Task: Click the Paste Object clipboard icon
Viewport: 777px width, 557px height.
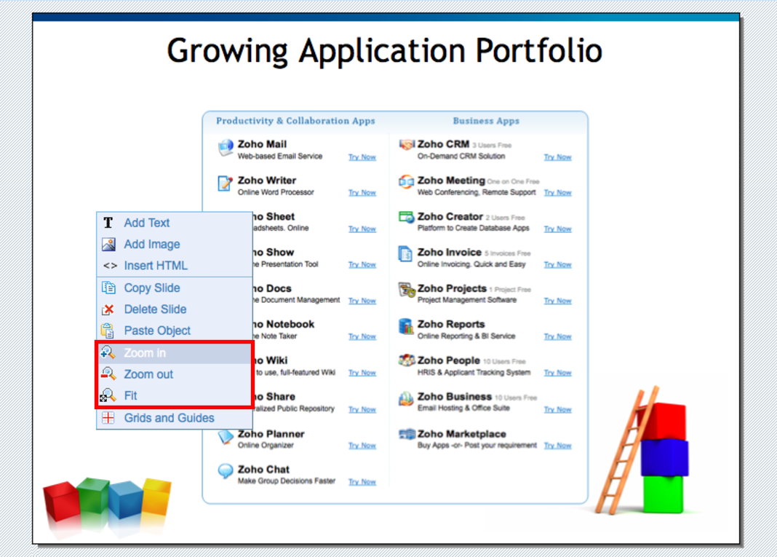Action: tap(108, 331)
